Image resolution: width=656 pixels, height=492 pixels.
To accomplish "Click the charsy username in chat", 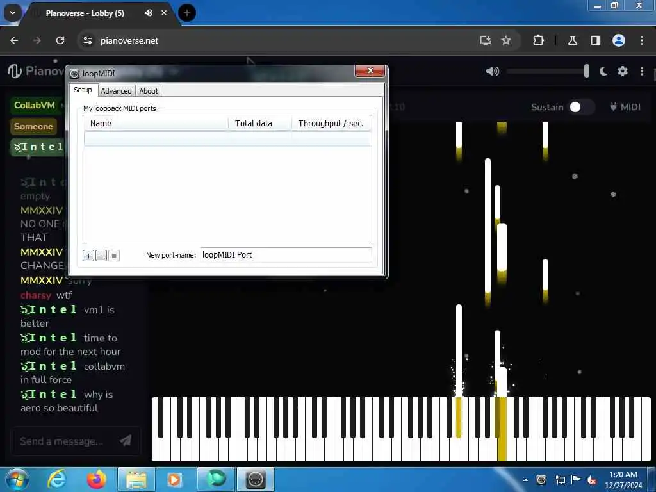I will (x=36, y=295).
